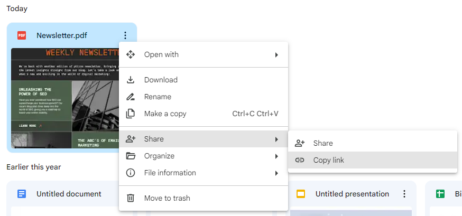This screenshot has width=462, height=216.
Task: Choose Open with from the context menu
Action: click(x=204, y=54)
